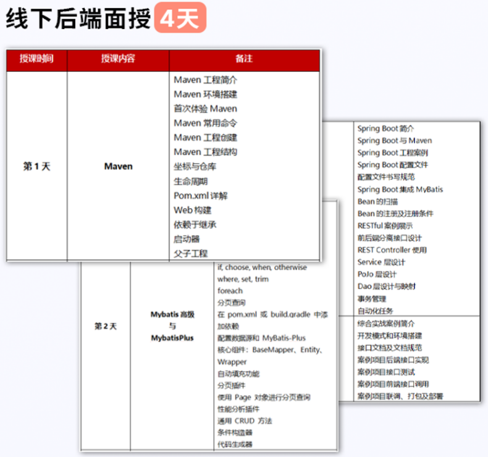This screenshot has height=457, width=488.
Task: Click the 核心组件 BaseMapper、Entity line
Action: click(269, 350)
